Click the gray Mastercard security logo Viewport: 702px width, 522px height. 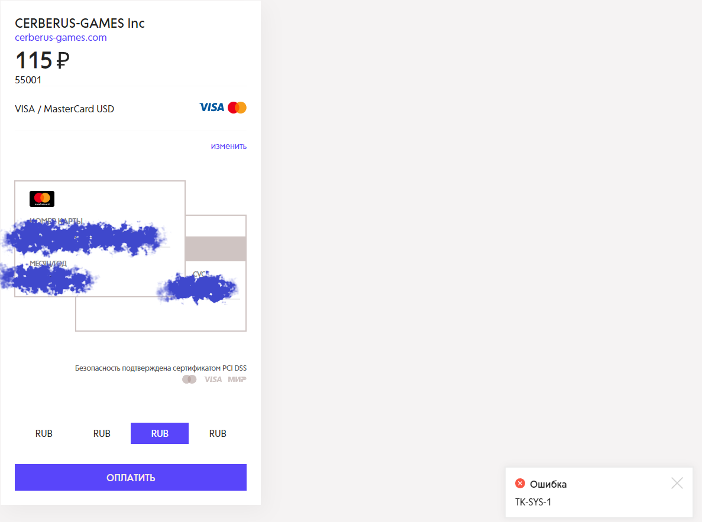coord(189,379)
